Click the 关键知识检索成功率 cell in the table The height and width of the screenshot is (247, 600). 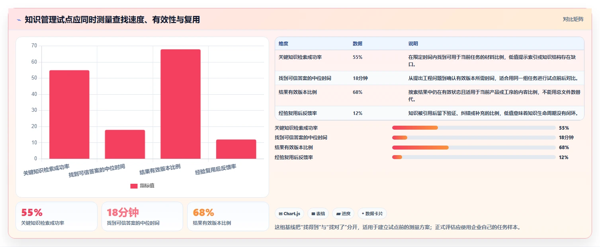300,57
